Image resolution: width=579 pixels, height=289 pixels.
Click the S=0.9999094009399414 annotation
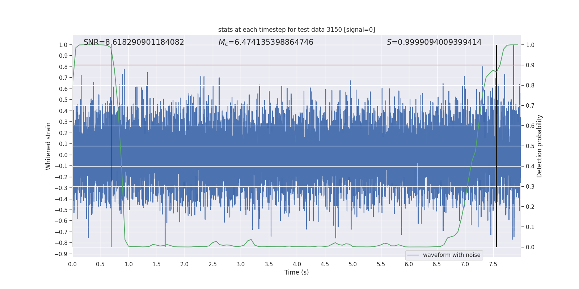434,42
